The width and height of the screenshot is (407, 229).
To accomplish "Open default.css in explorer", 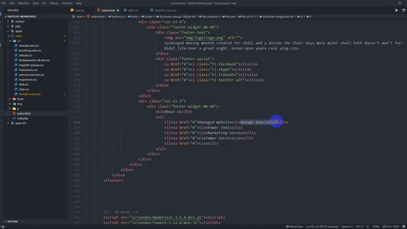I will [x=25, y=55].
